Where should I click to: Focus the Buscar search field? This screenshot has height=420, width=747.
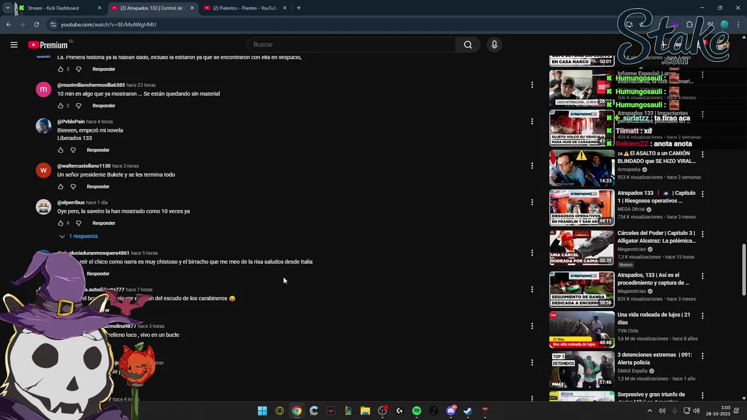coord(352,45)
